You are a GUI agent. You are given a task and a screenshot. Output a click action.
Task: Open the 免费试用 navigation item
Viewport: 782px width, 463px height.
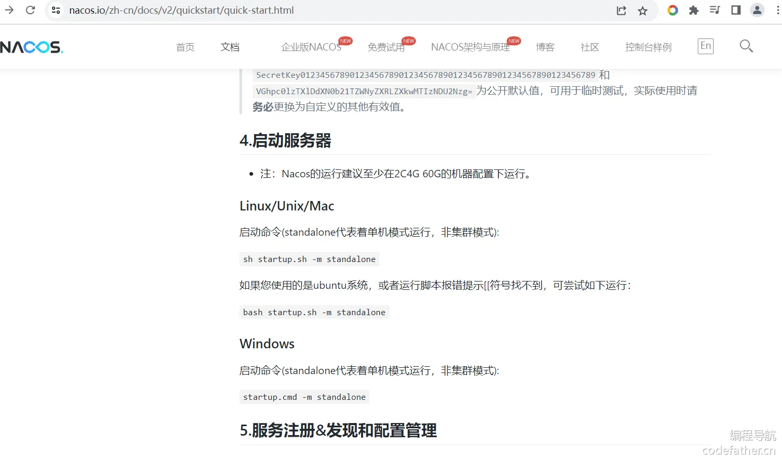[386, 47]
